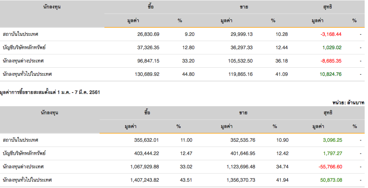Click the red net value -3,168.44

tap(331, 34)
